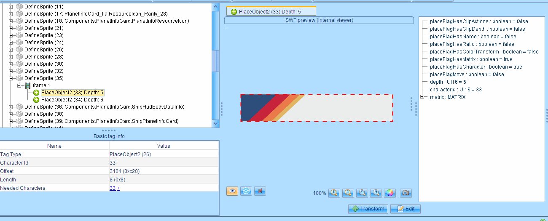This screenshot has height=221, width=548.
Task: Click the zoom in magnifier button
Action: (x=334, y=193)
